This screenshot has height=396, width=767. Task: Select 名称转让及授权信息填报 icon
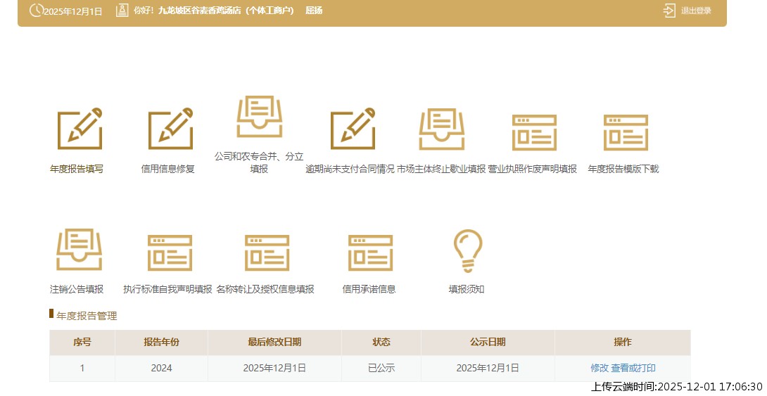coord(266,253)
